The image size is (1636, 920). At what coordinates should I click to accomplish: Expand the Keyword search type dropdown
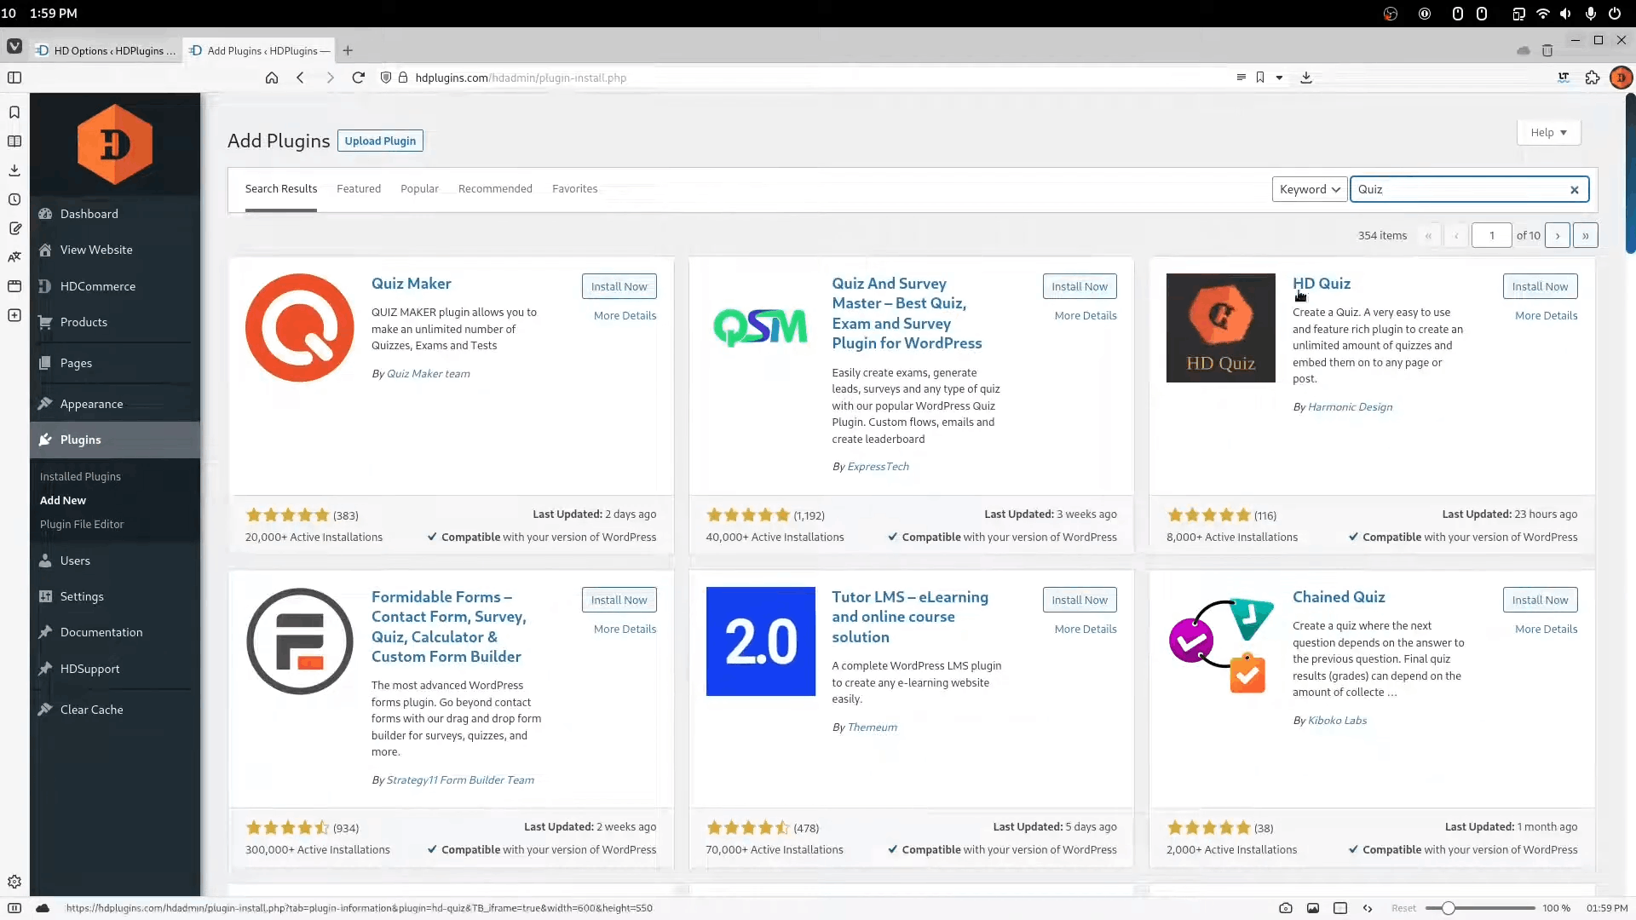click(x=1309, y=189)
